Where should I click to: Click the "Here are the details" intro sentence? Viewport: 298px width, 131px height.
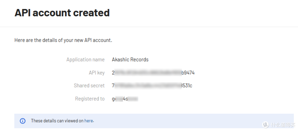[x=63, y=40]
